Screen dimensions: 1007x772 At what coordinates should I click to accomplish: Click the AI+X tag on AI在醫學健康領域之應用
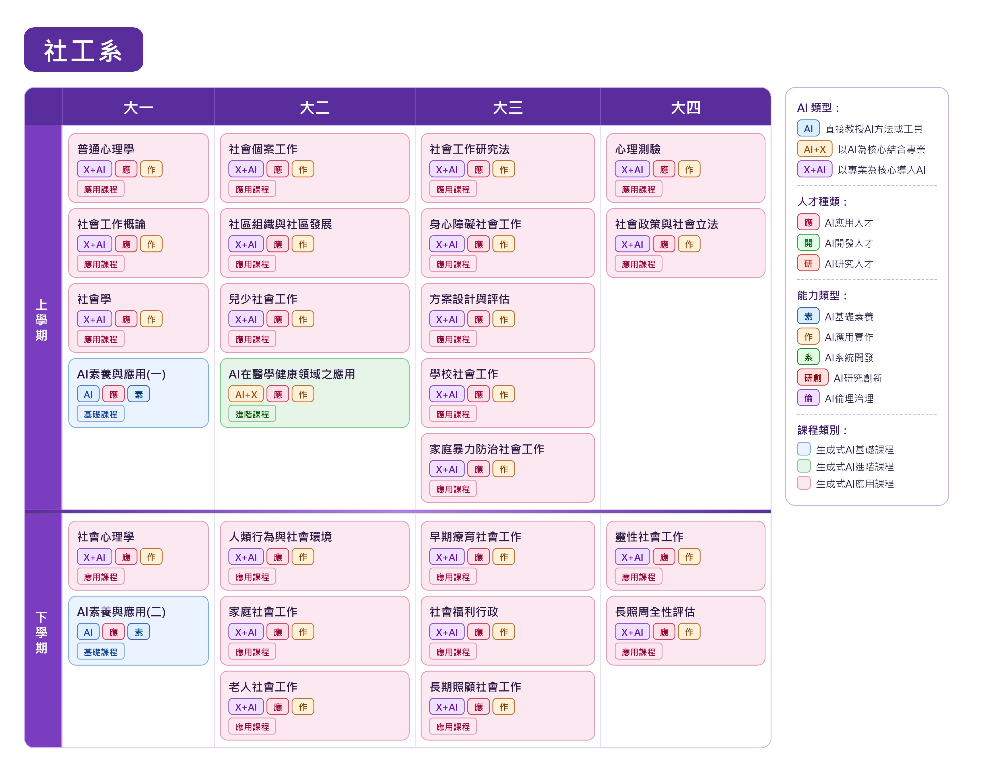pyautogui.click(x=246, y=394)
